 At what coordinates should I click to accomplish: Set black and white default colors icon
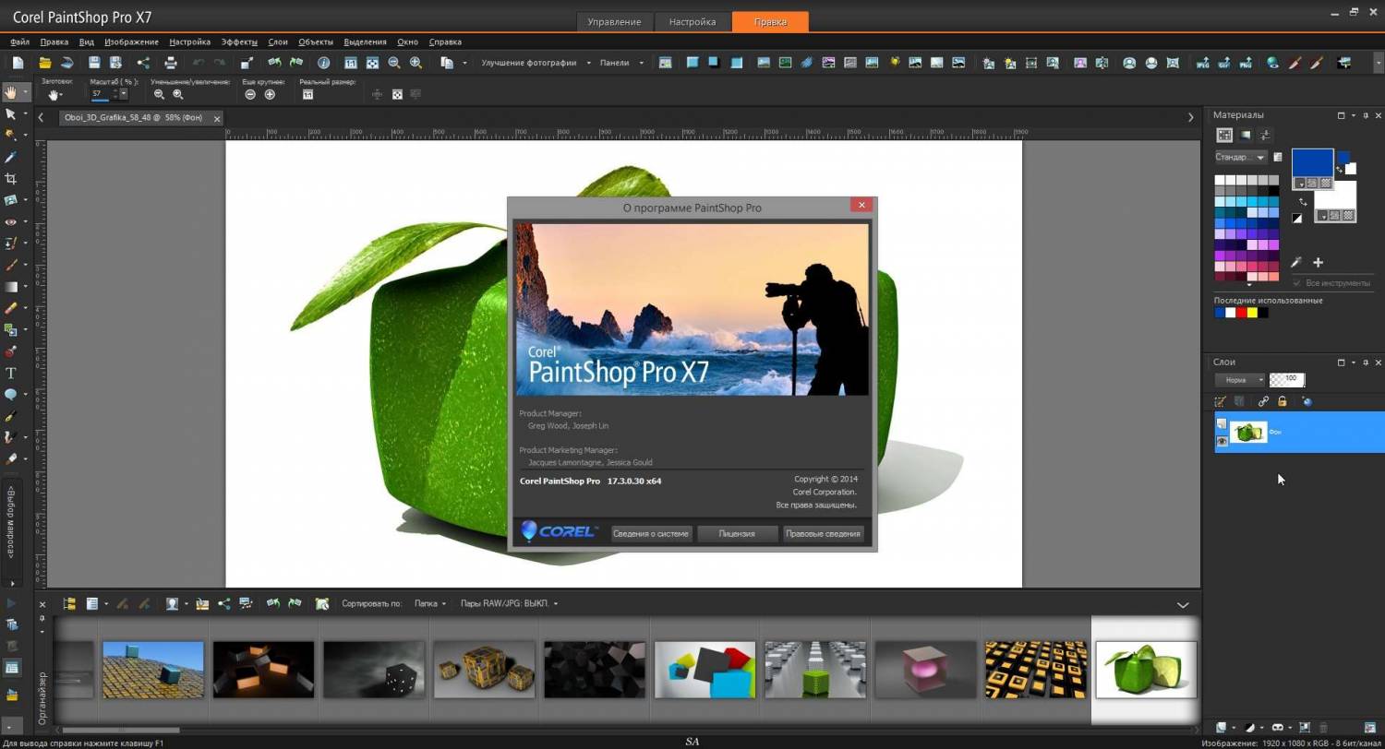(x=1296, y=219)
